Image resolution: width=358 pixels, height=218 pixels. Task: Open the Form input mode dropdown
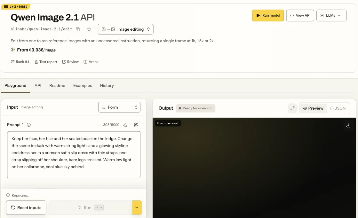point(119,107)
